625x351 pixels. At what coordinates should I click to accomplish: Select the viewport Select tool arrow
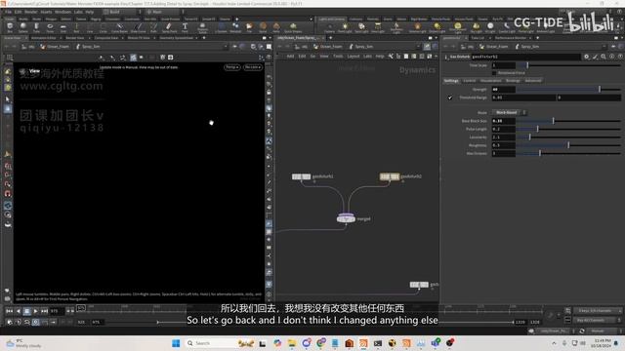pyautogui.click(x=8, y=99)
